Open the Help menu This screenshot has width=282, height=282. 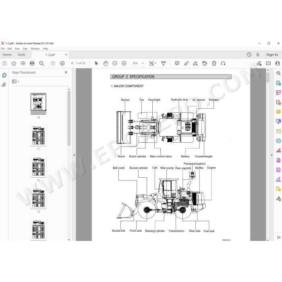[x=45, y=49]
